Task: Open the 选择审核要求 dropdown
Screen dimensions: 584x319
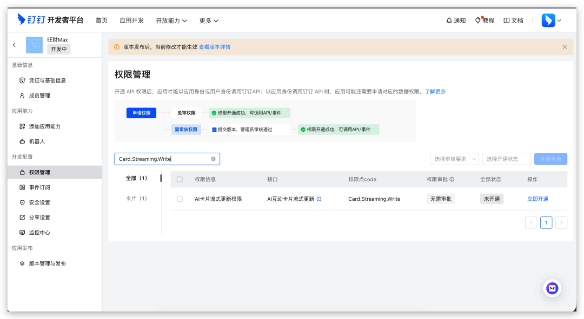Action: [x=454, y=159]
